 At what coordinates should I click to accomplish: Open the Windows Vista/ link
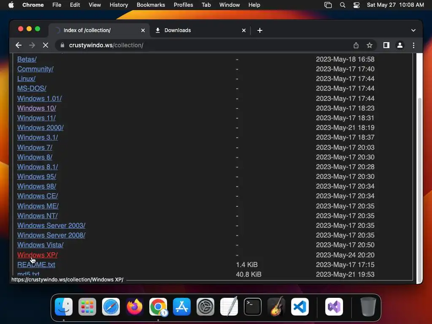point(40,245)
